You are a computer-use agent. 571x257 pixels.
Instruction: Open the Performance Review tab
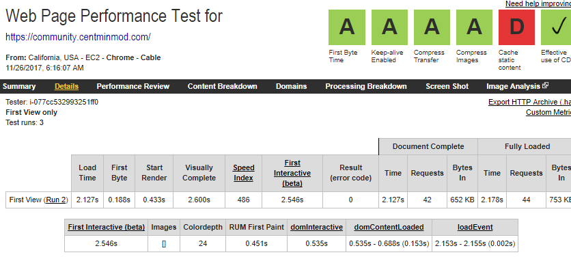pos(133,86)
